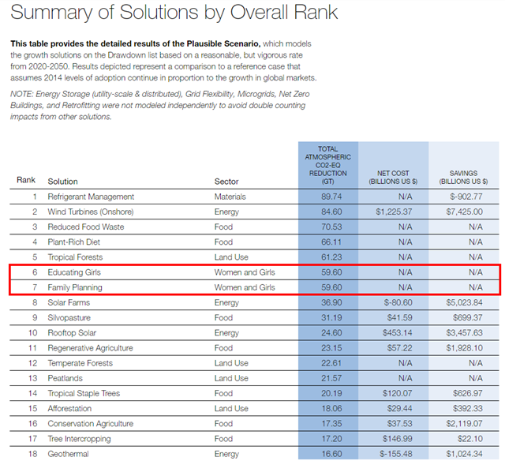Select 'Conservation Agriculture' solution name
The width and height of the screenshot is (505, 461).
coord(91,424)
